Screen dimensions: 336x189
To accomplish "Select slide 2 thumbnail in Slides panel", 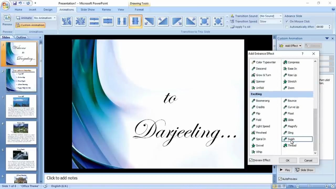I will pyautogui.click(x=21, y=80).
